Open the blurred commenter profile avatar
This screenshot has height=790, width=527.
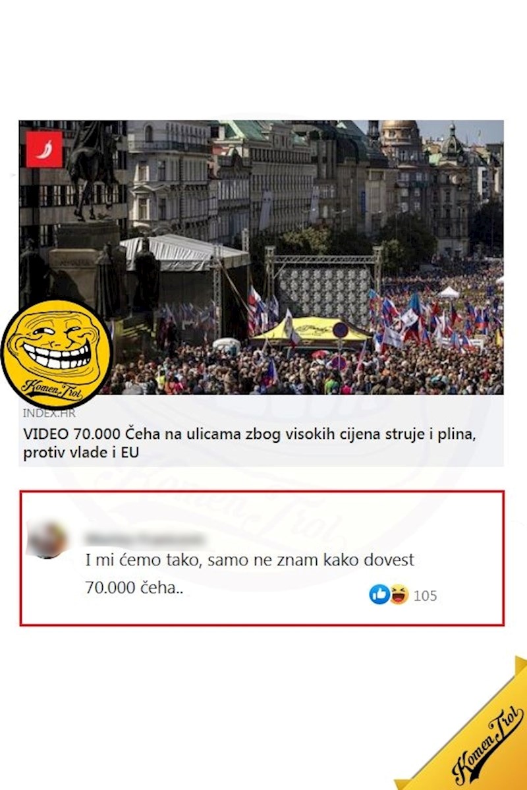[47, 540]
